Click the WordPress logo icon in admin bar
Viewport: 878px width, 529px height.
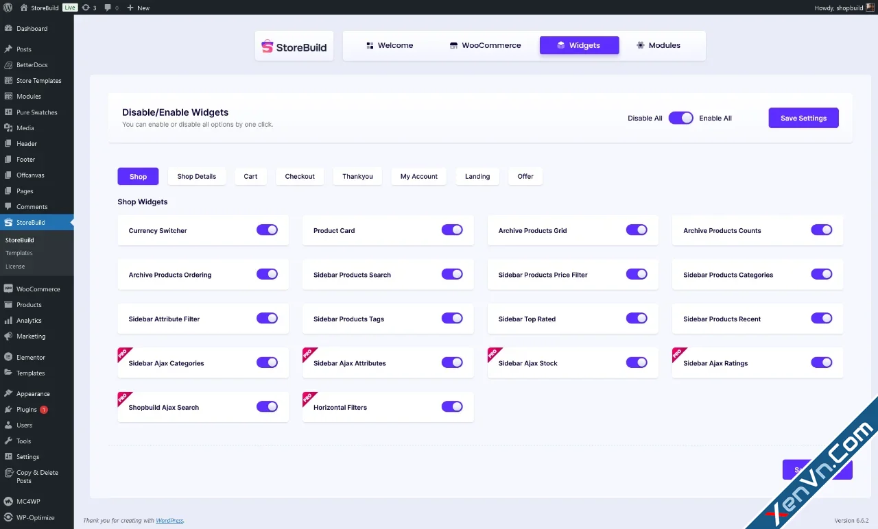[x=8, y=8]
